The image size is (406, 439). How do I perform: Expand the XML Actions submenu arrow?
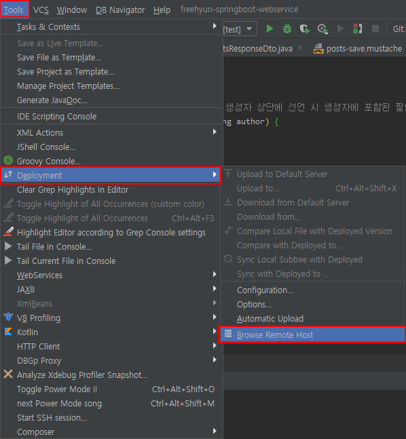tap(215, 132)
